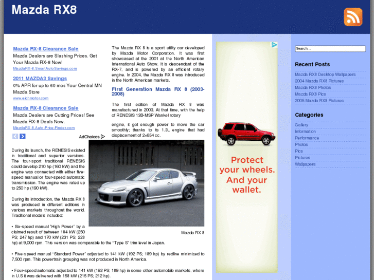
Task: Select the Gallery category
Action: pyautogui.click(x=301, y=125)
